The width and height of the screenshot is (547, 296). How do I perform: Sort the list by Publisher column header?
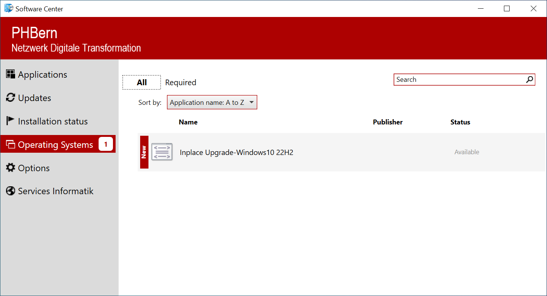point(388,122)
